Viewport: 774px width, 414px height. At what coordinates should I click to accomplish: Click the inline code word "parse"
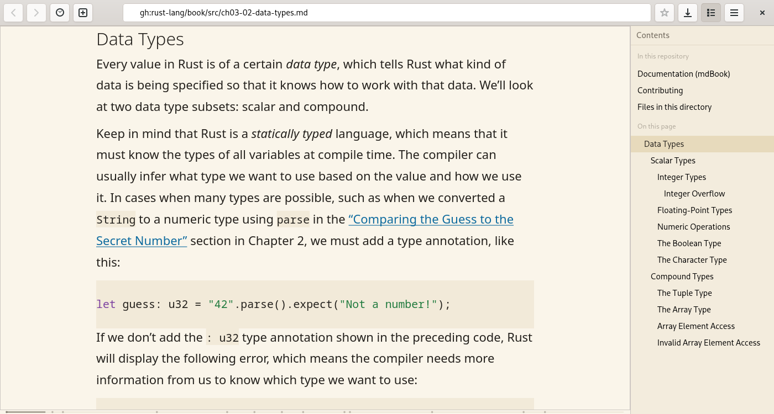coord(293,220)
